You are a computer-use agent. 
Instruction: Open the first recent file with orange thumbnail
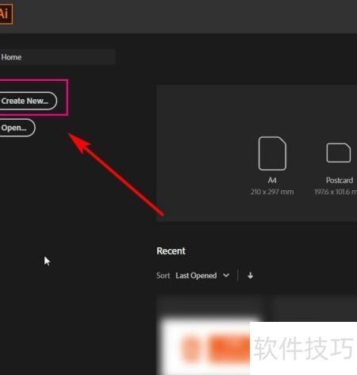pos(209,335)
